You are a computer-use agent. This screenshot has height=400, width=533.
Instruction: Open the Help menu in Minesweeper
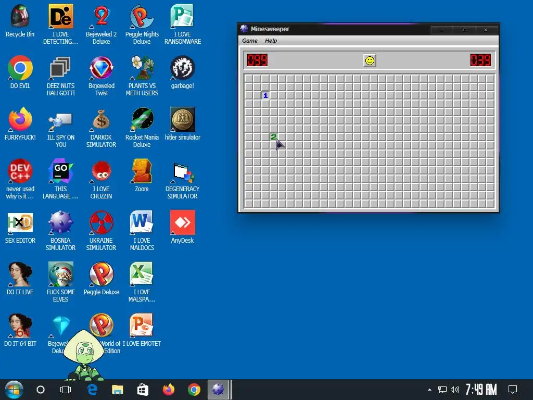pos(271,41)
